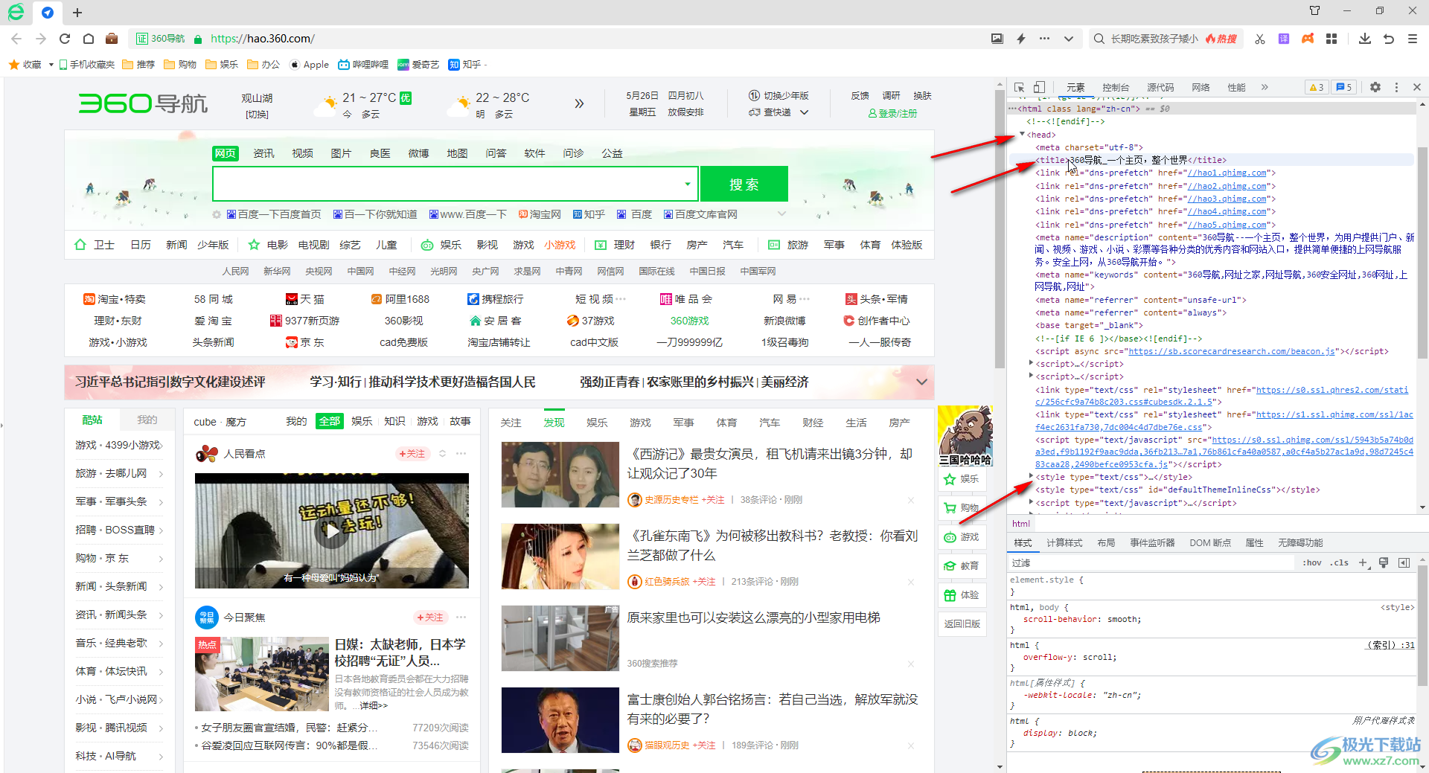Open the 计算样式 computed styles tab

pos(1064,542)
